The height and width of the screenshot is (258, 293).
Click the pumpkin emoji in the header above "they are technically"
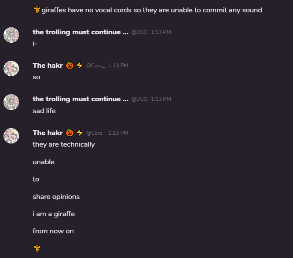point(70,133)
